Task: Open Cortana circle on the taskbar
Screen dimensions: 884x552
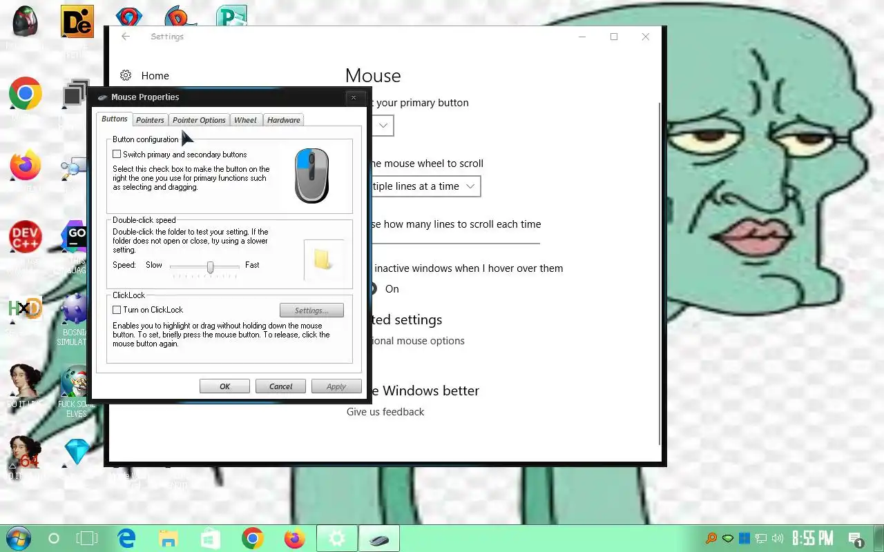Action: click(x=53, y=538)
